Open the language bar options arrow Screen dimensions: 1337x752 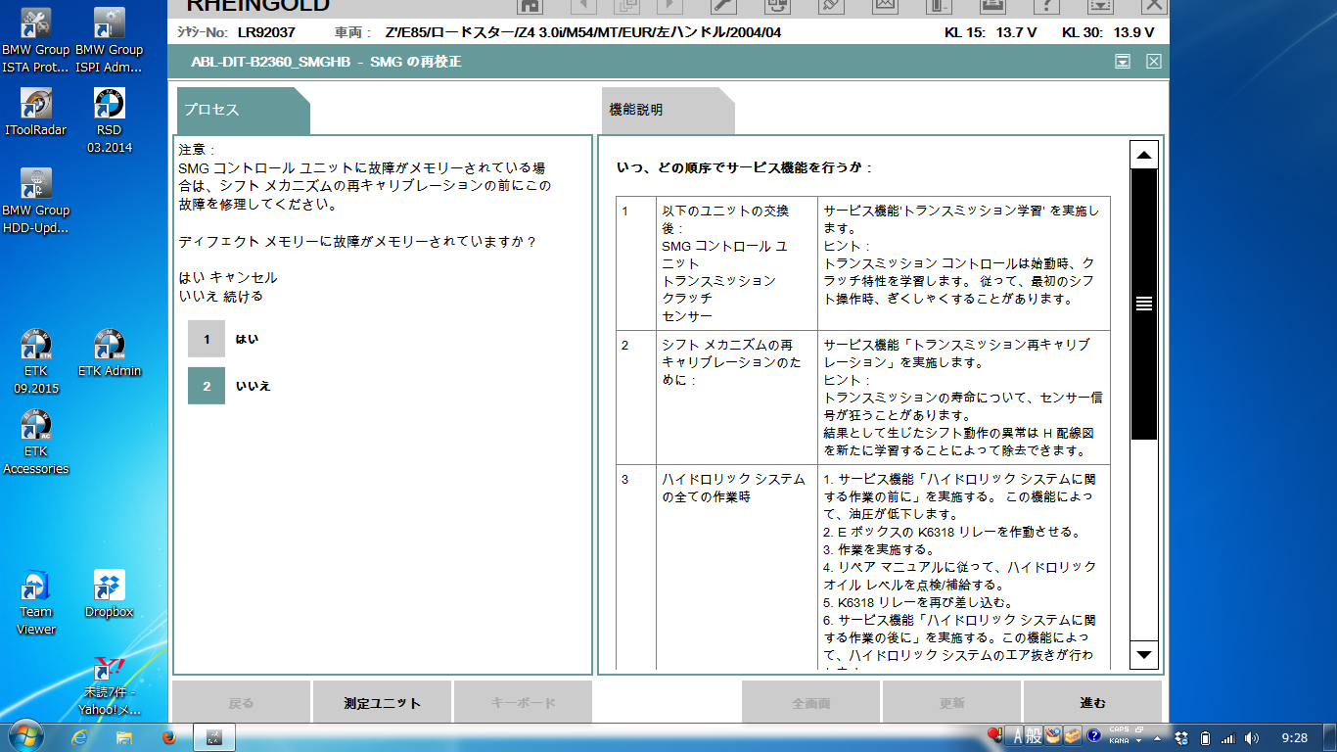point(1138,741)
